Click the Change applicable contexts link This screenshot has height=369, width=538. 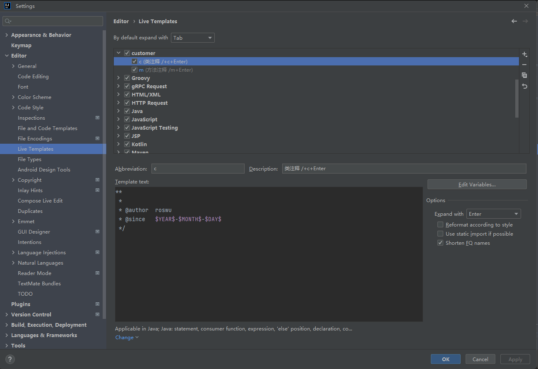pos(127,338)
